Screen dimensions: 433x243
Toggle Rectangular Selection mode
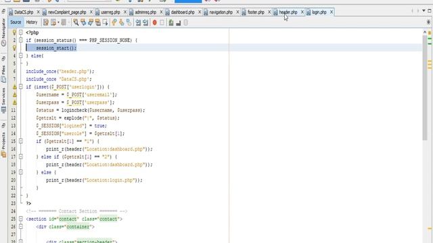(105, 22)
